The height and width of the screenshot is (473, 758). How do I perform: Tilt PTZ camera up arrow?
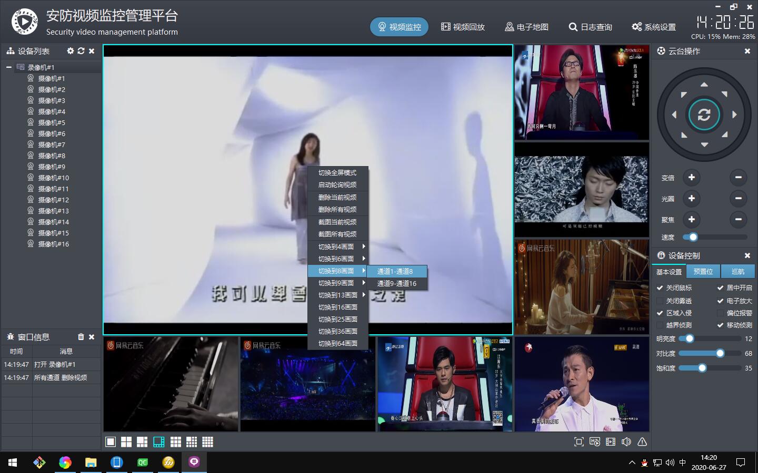[704, 85]
